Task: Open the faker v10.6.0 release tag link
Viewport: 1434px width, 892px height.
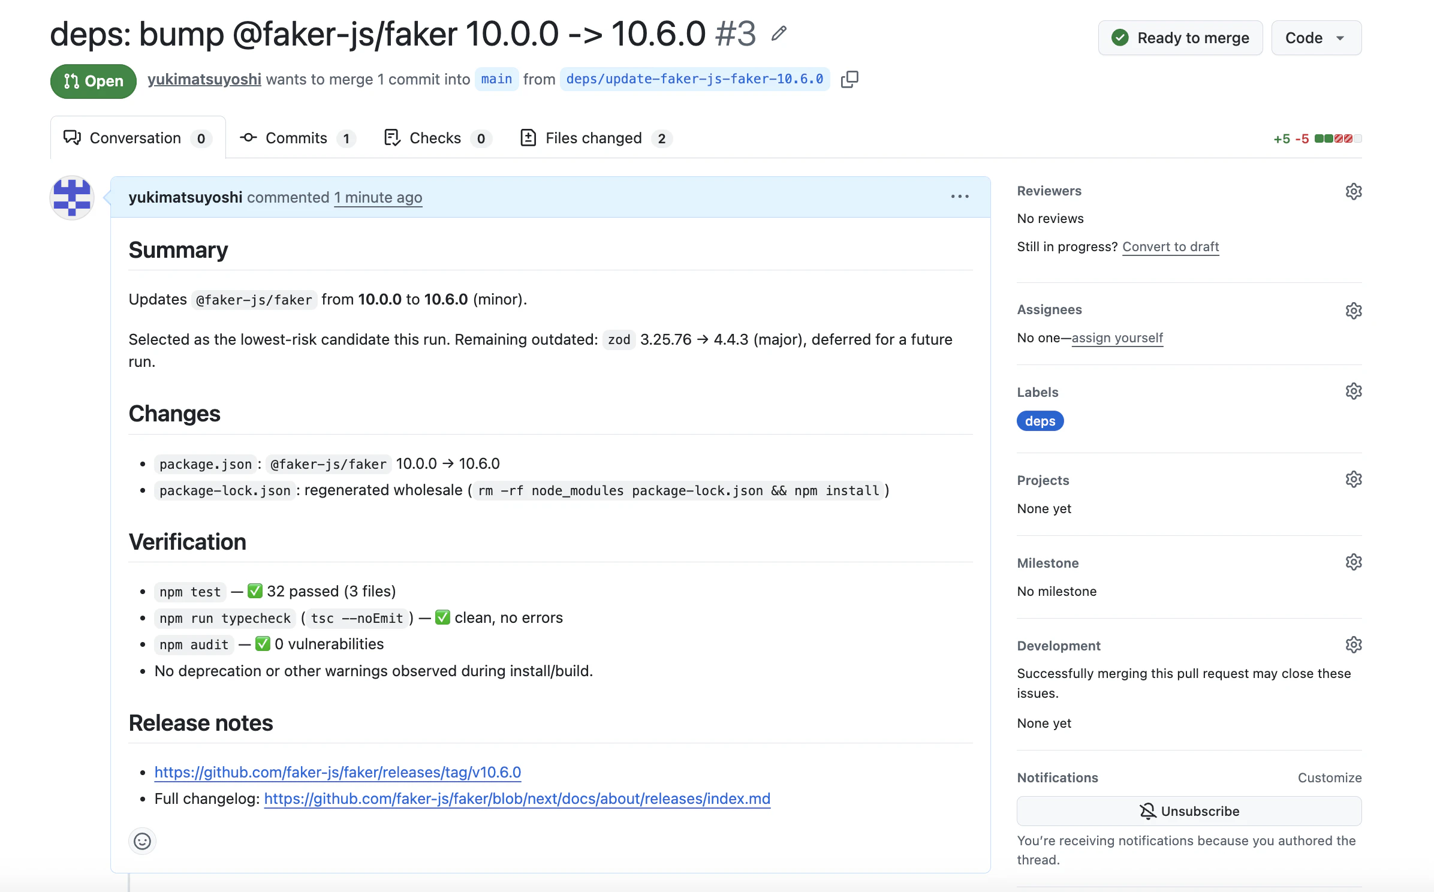Action: tap(338, 772)
